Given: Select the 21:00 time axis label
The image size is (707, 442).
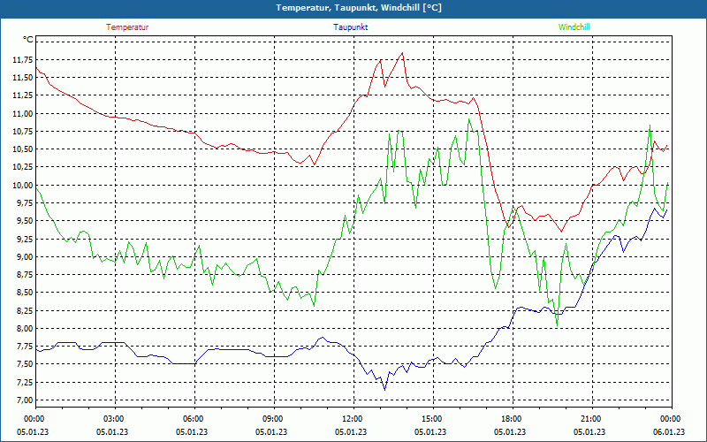Looking at the screenshot, I should coord(589,425).
